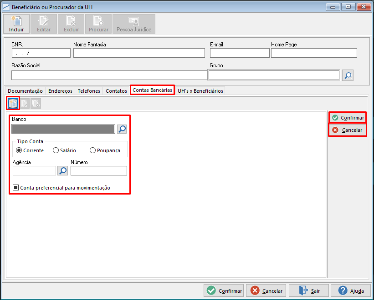Click bottom Cancelar button
The image size is (374, 300).
266,290
